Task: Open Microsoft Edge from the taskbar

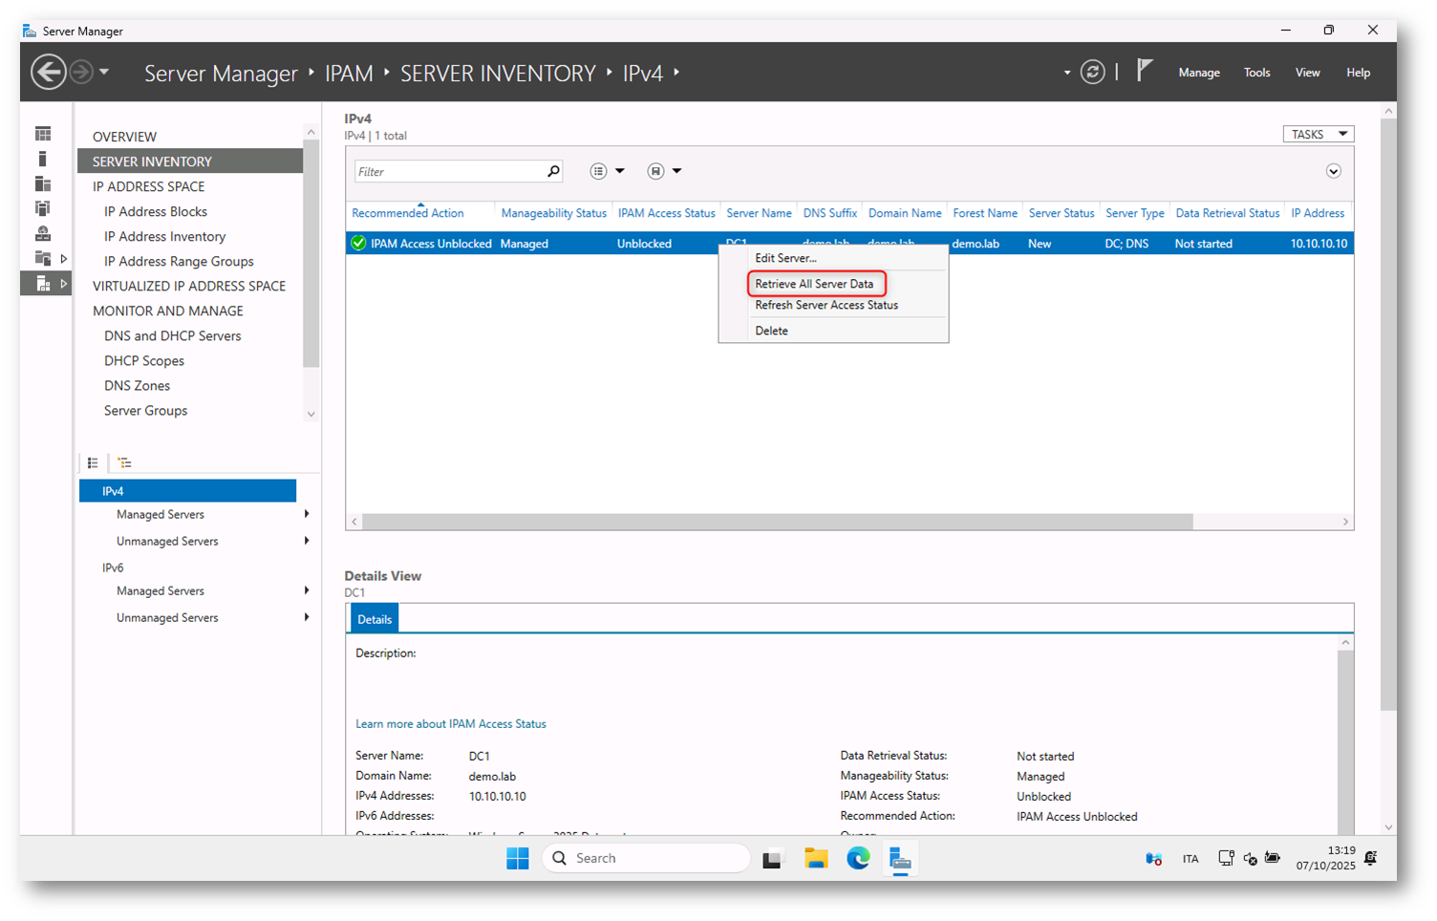Action: click(x=857, y=859)
